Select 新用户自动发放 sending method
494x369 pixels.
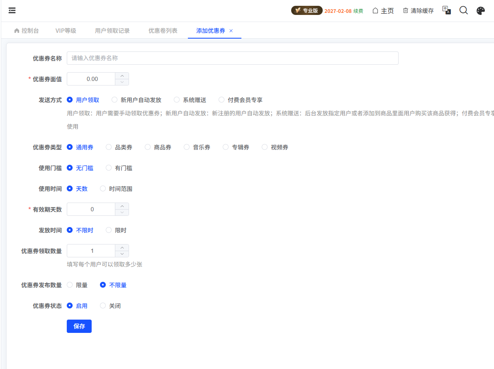coord(114,100)
